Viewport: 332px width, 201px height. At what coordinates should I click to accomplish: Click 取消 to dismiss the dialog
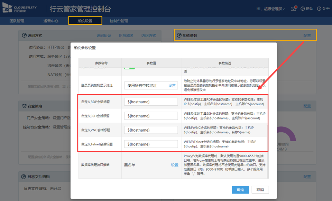(x=260, y=190)
